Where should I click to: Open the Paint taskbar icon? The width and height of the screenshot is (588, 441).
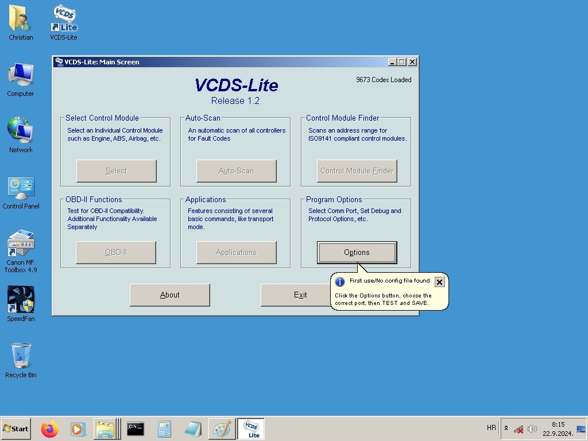click(x=222, y=428)
